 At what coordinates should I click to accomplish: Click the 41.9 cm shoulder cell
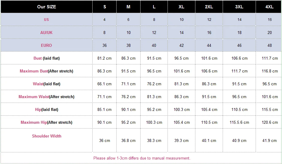click(x=269, y=140)
